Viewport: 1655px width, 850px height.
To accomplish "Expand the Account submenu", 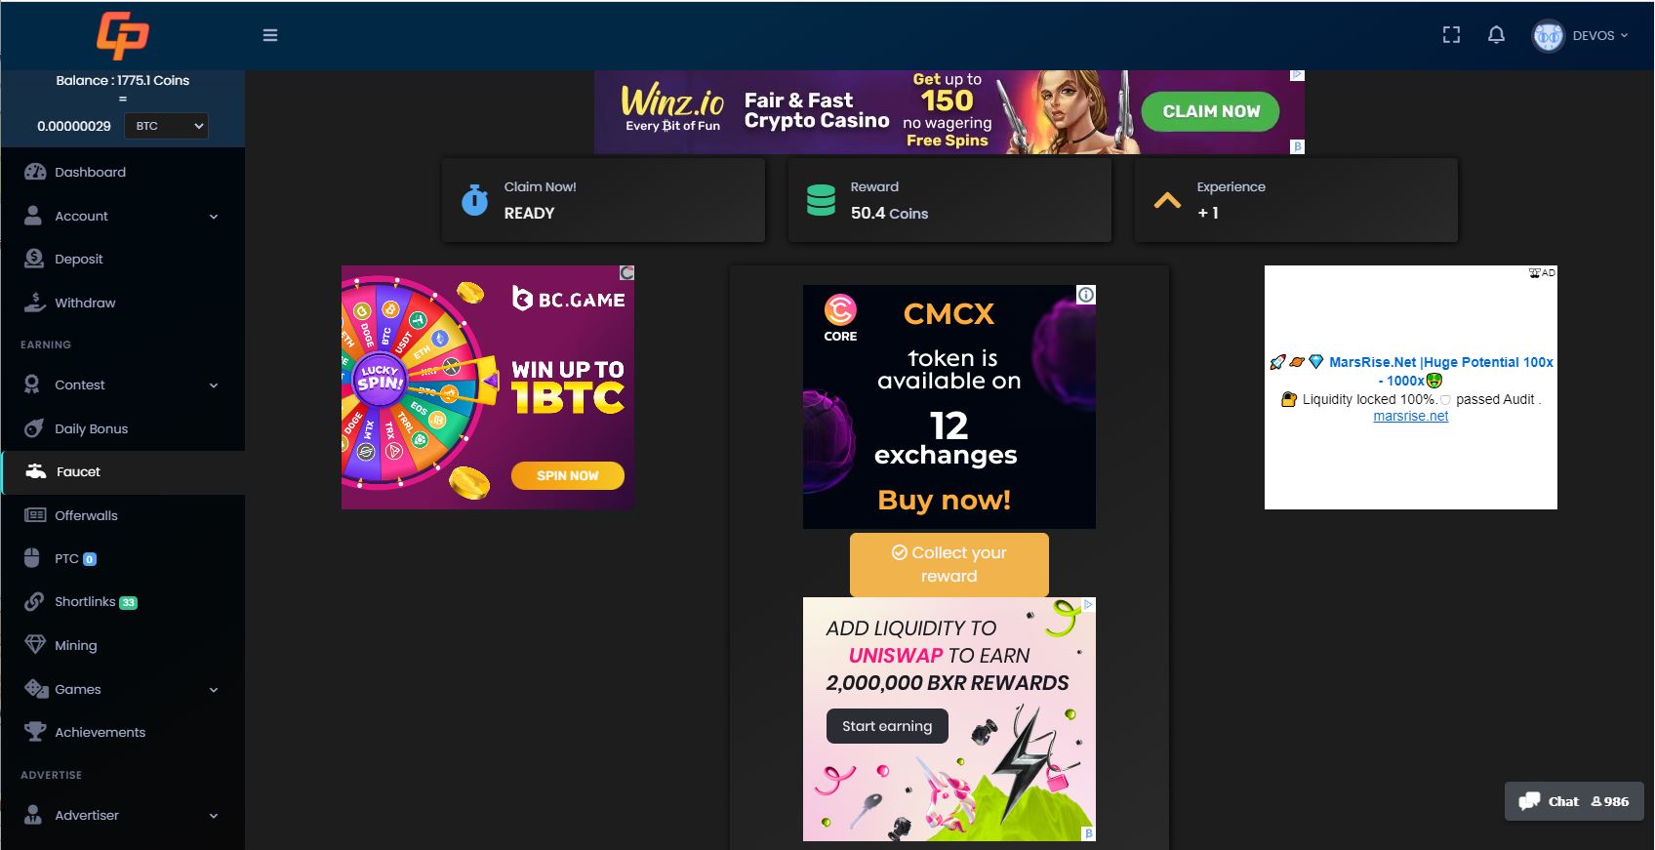I will (122, 216).
